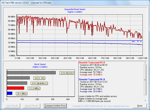Click the Burst Speed chart title

[x=40, y=64]
